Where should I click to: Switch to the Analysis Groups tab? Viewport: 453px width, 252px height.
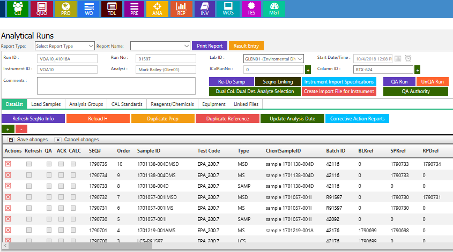click(86, 104)
